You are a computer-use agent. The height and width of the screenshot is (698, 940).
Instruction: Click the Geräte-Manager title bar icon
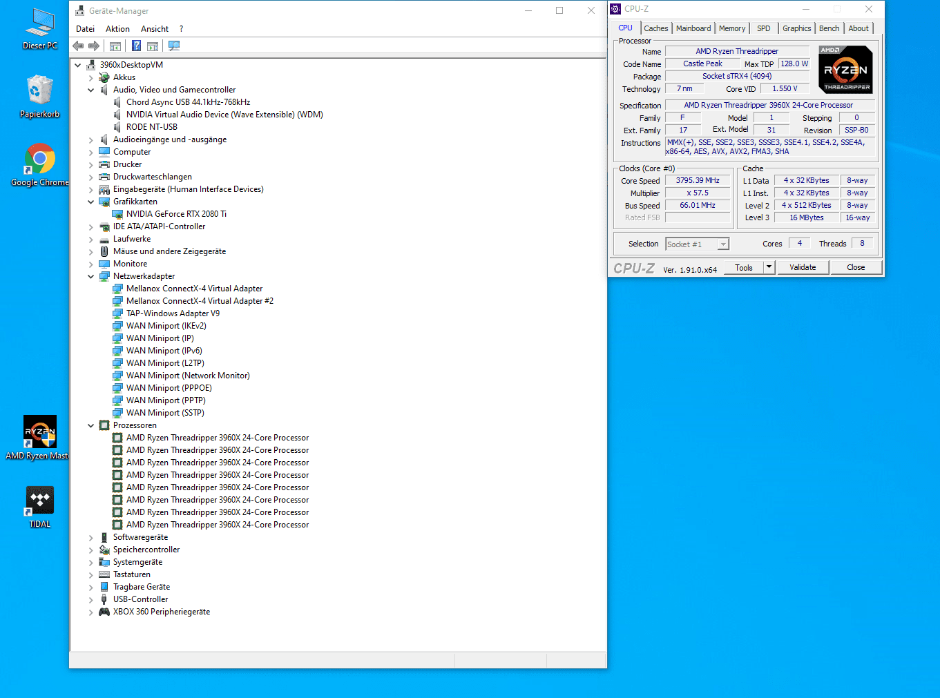tap(79, 10)
